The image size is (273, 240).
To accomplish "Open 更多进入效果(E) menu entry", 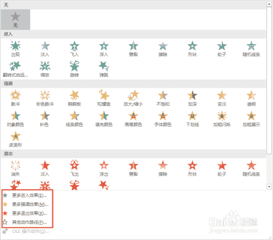I will click(x=27, y=195).
